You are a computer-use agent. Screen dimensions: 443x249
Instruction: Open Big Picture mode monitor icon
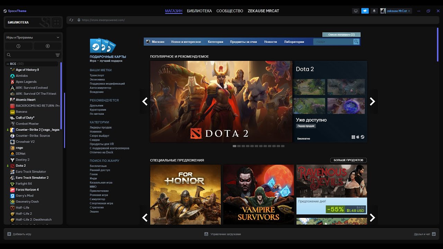pos(355,11)
